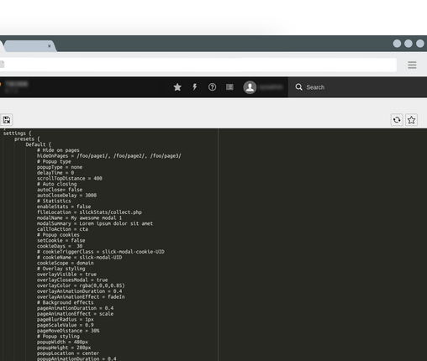Click the 'popupType = none' line
427x361 pixels.
tap(60, 167)
